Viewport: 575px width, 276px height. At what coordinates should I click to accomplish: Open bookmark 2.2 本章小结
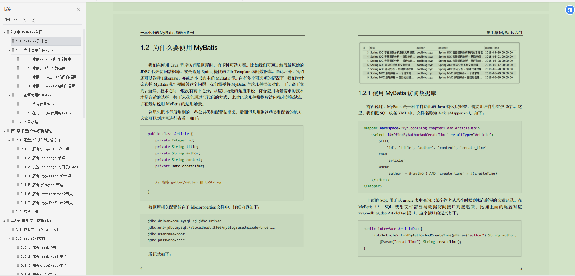click(27, 212)
